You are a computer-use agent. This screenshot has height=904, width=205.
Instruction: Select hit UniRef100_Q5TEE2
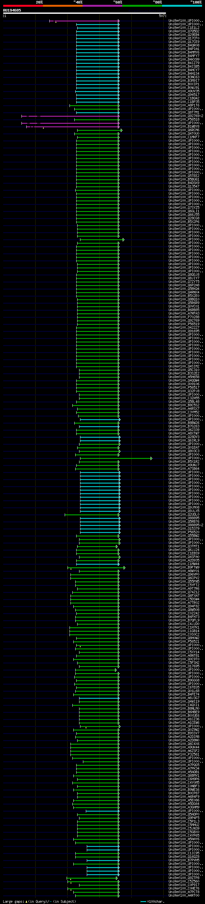click(x=184, y=176)
